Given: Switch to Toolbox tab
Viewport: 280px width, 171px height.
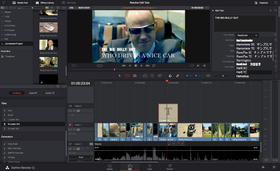Looking at the screenshot, I should (x=17, y=93).
